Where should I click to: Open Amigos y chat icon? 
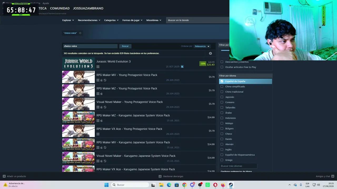pyautogui.click(x=333, y=176)
